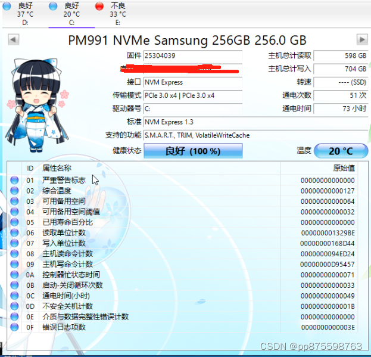Click raw value 0000000168D44
The image size is (371, 357).
point(328,243)
